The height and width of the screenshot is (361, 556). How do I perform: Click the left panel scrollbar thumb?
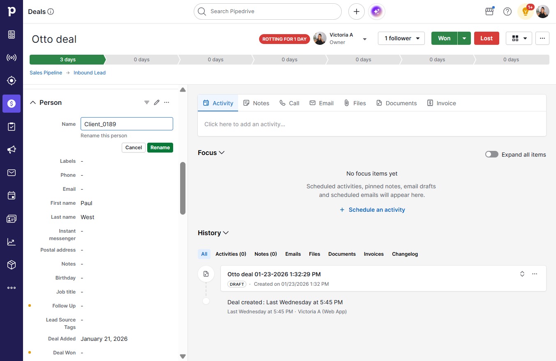183,188
